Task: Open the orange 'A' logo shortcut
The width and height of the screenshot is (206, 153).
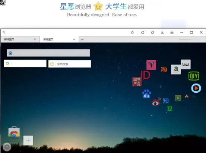Action: (x=187, y=96)
